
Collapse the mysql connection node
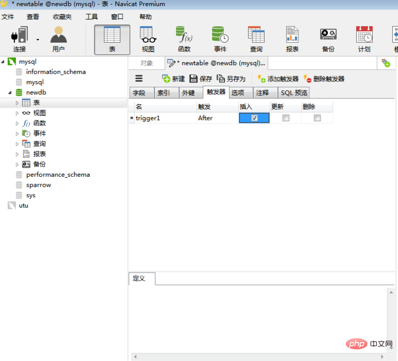(x=3, y=62)
